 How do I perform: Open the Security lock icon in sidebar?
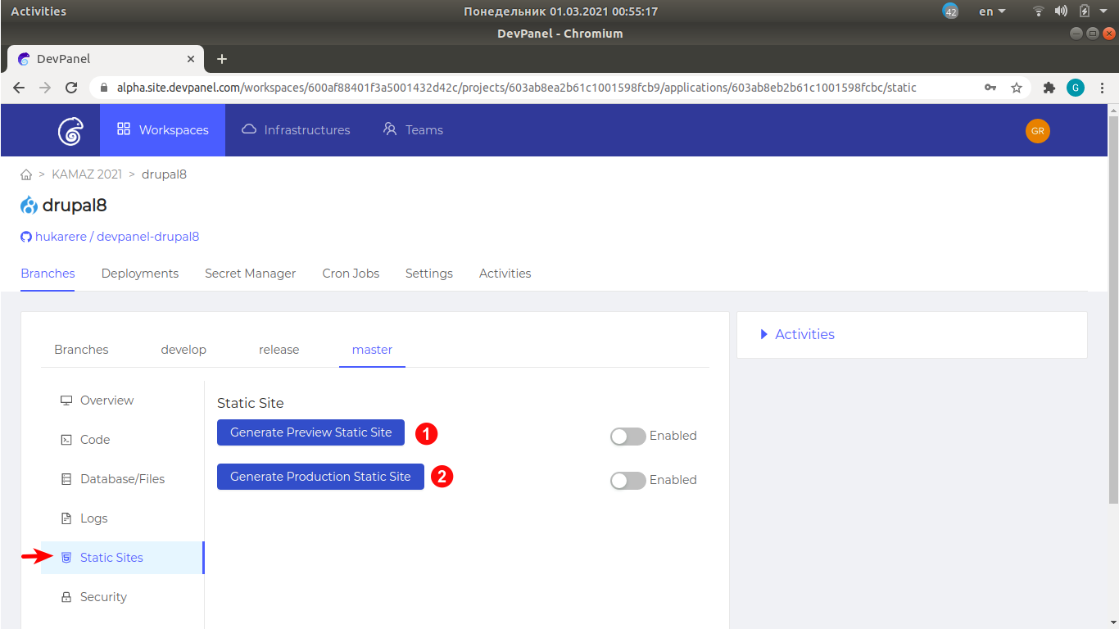tap(66, 596)
